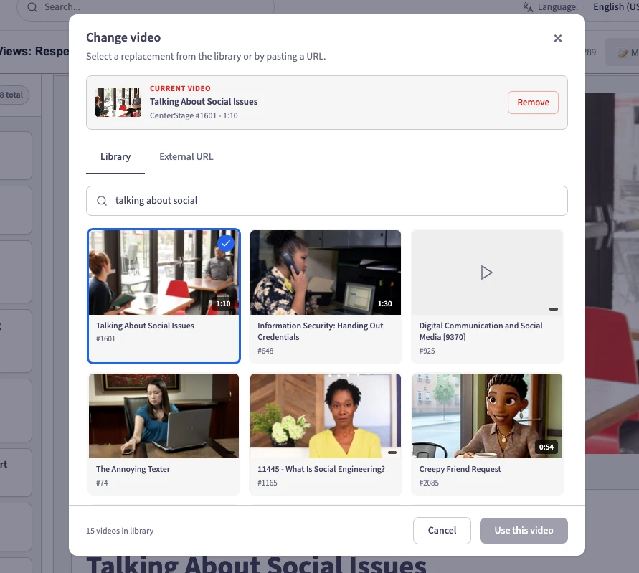Click the 0:54 duration badge
This screenshot has width=639, height=573.
pos(546,447)
